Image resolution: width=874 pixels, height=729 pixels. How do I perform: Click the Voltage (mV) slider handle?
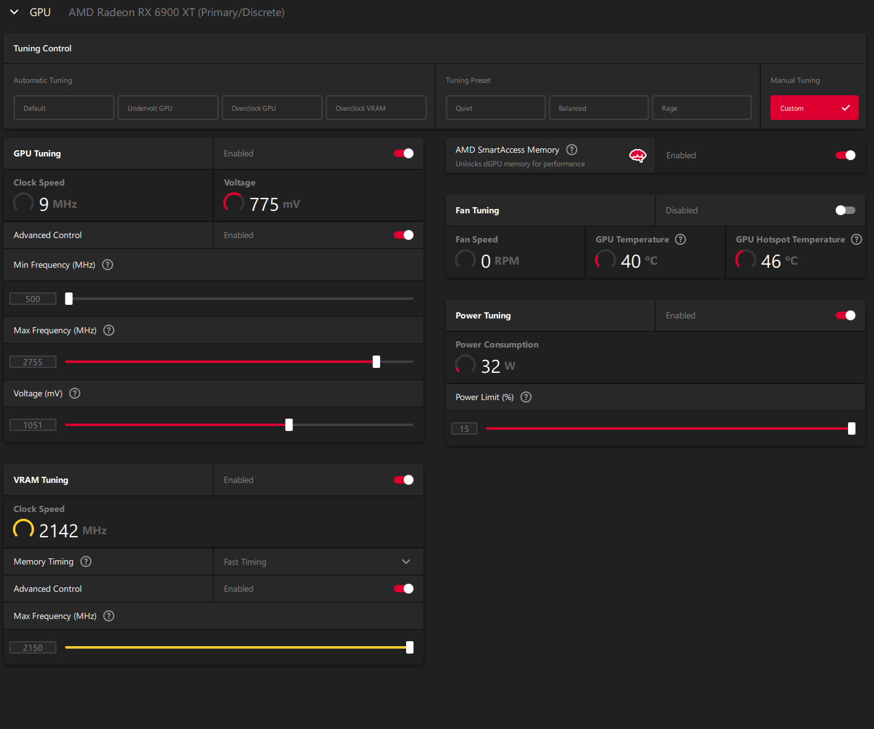pyautogui.click(x=289, y=425)
